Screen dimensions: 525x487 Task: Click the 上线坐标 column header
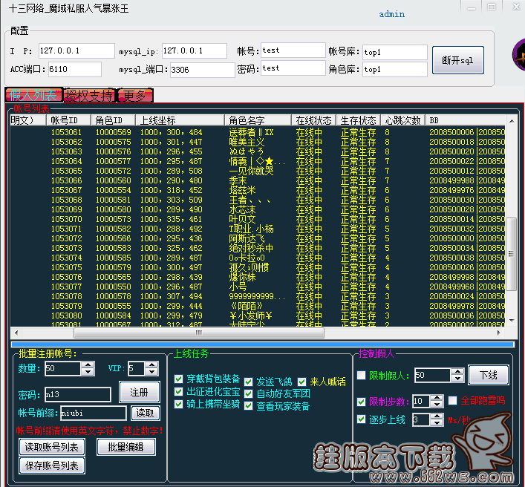(180, 120)
